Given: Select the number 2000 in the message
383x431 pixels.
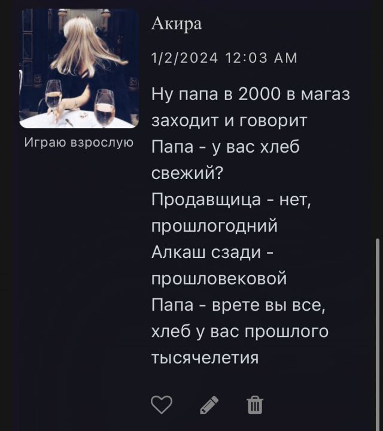Looking at the screenshot, I should [x=259, y=94].
